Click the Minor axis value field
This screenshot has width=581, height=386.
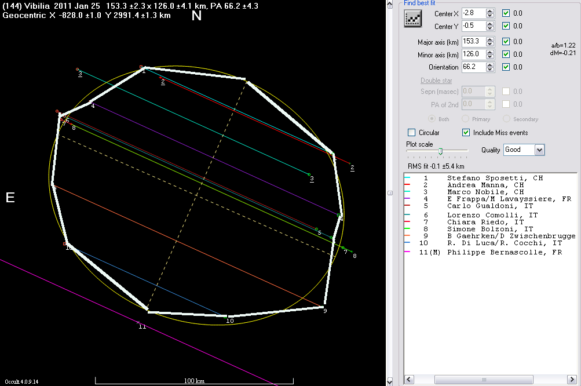pos(473,54)
